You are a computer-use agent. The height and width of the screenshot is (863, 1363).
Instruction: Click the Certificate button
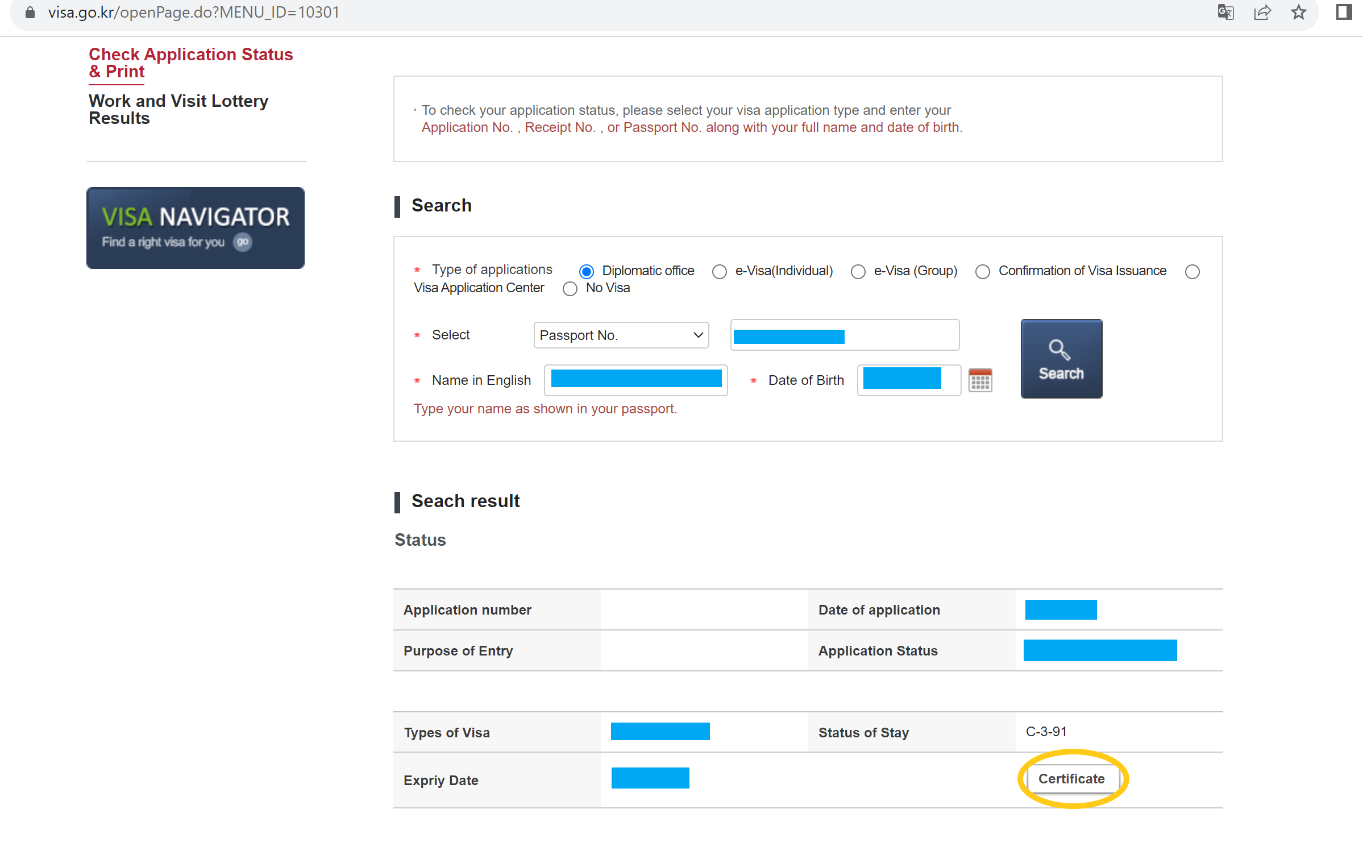click(1071, 778)
